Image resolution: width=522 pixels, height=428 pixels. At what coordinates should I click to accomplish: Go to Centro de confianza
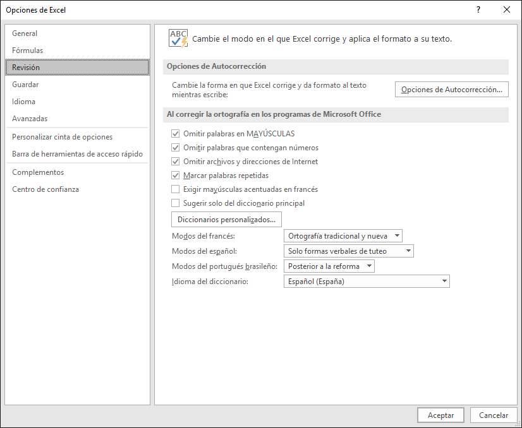[x=77, y=189]
